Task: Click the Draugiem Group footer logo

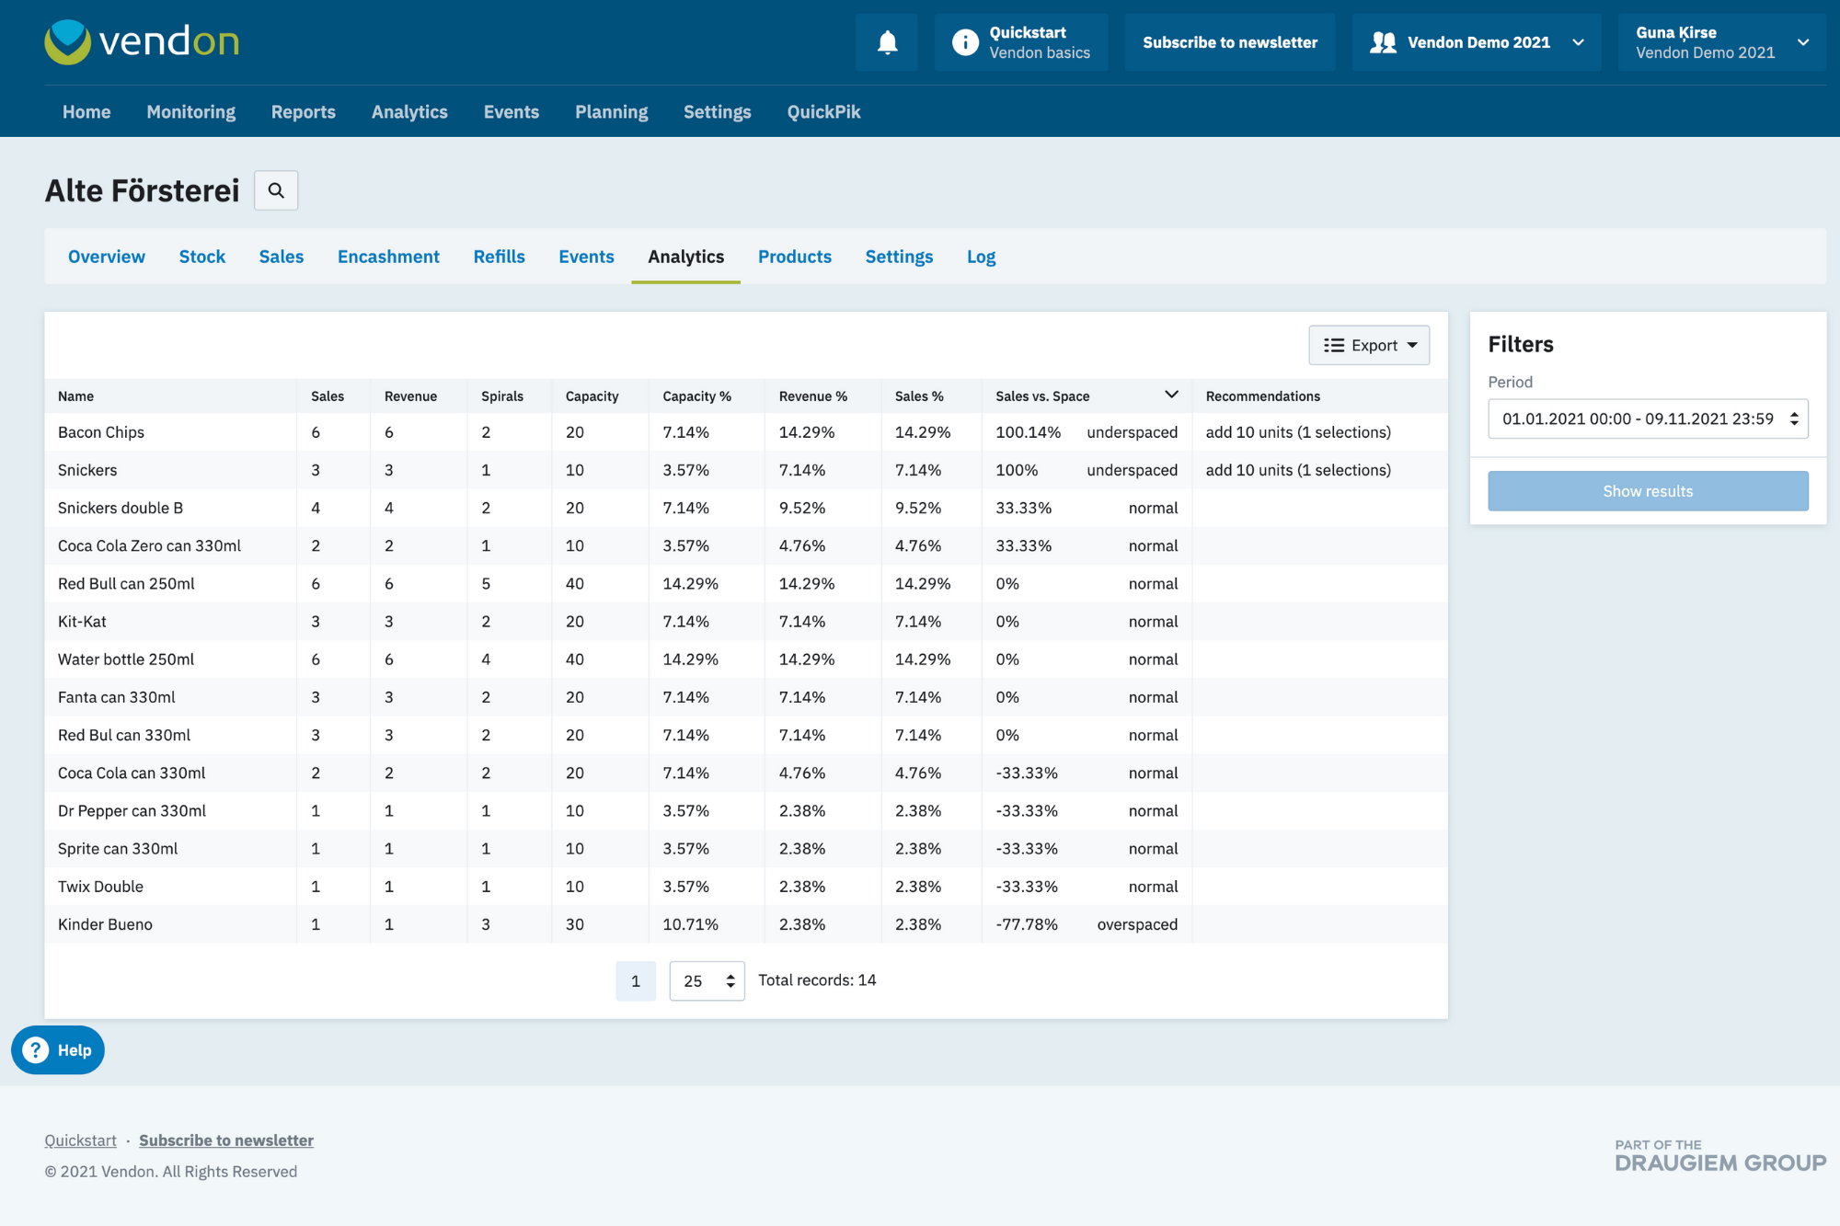Action: click(x=1720, y=1155)
